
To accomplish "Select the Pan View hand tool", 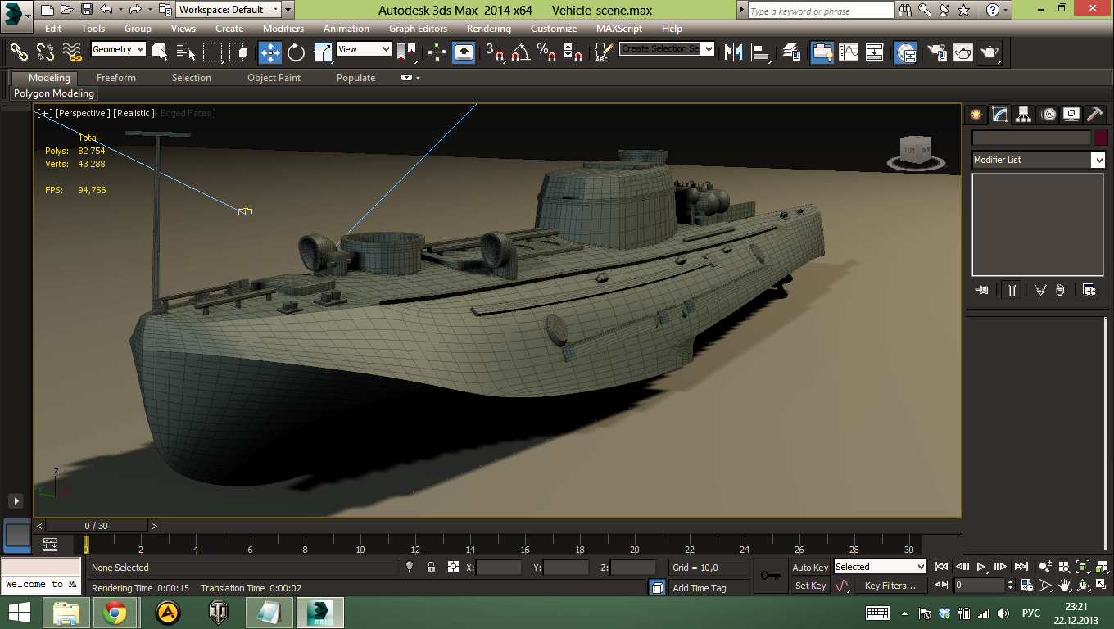I will [1064, 586].
